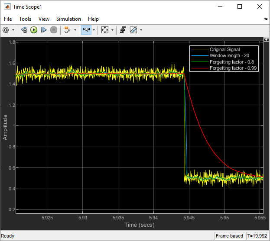Click the Time (secs) axis label
The image size is (270, 241).
pyautogui.click(x=140, y=225)
